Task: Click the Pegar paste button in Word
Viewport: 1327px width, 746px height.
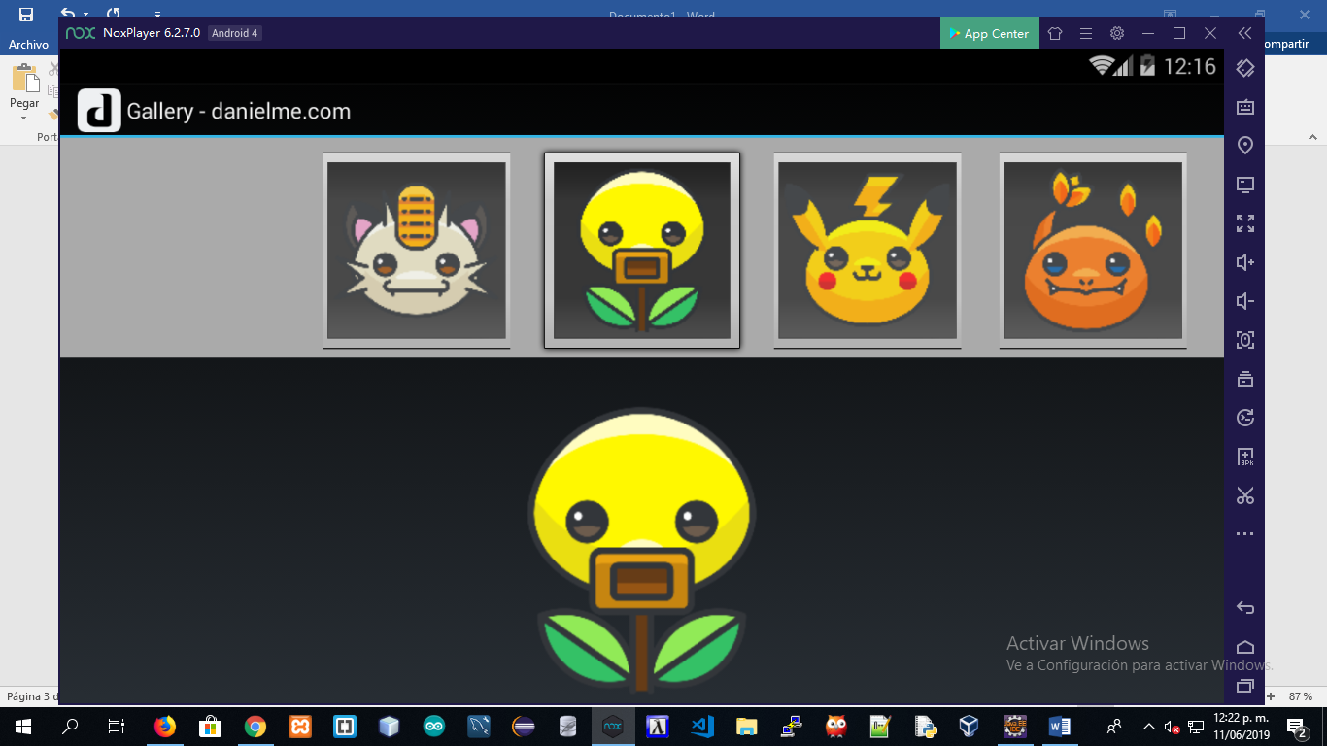Action: click(x=24, y=91)
